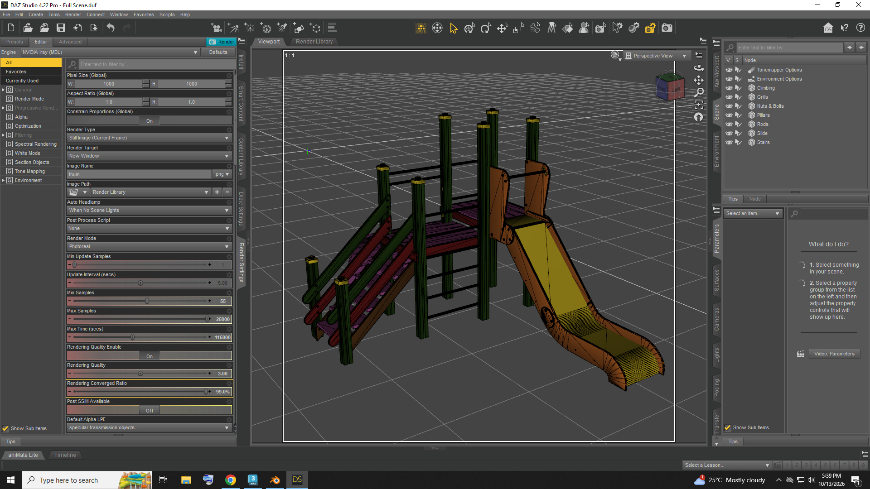This screenshot has height=489, width=870.
Task: Open the Engine NVIDIA Iray dropdown
Action: (110, 53)
